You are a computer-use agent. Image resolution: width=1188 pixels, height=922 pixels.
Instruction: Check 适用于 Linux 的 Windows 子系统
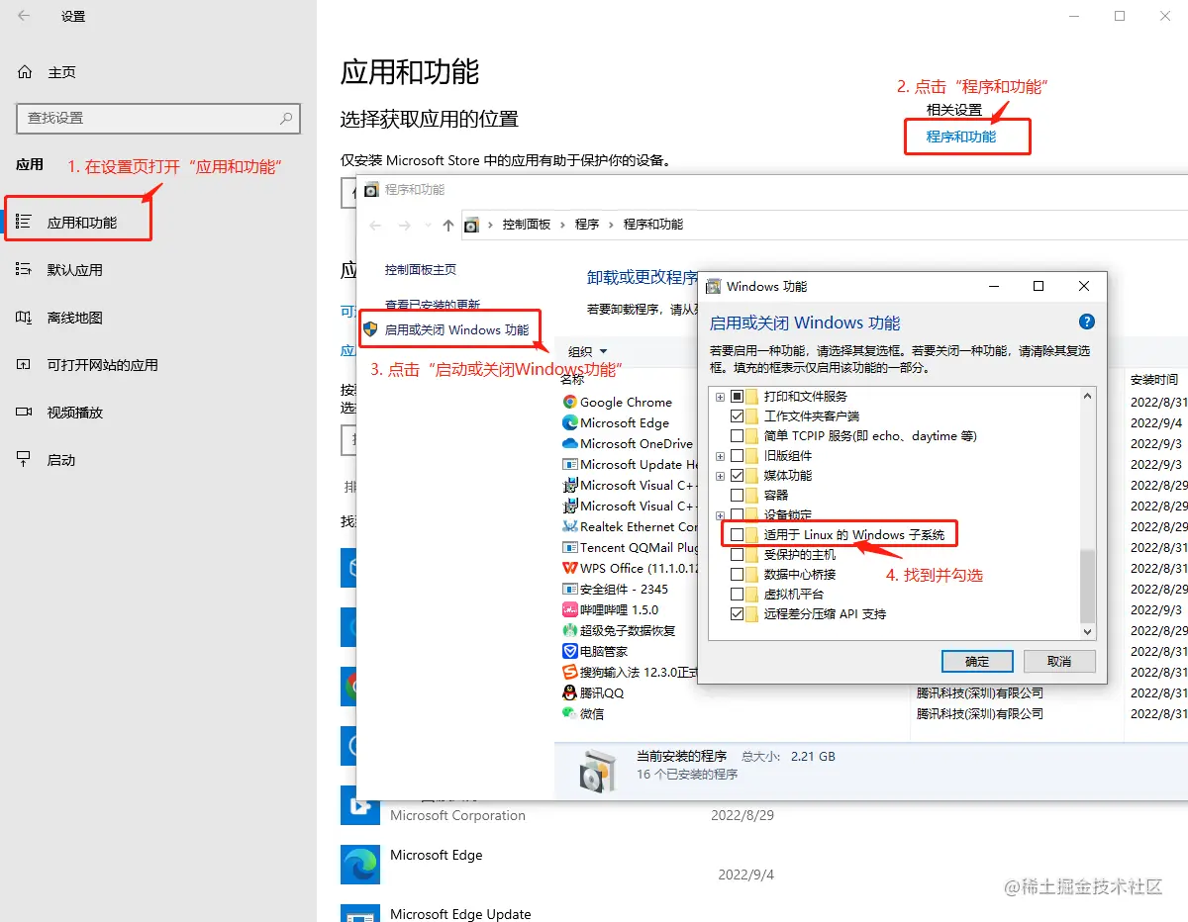pyautogui.click(x=735, y=534)
